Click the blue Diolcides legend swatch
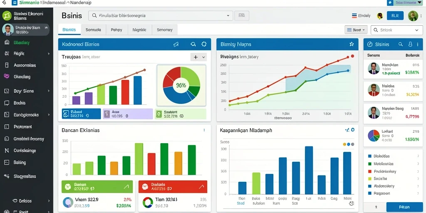Image resolution: width=426 pixels, height=213 pixels. [x=369, y=156]
